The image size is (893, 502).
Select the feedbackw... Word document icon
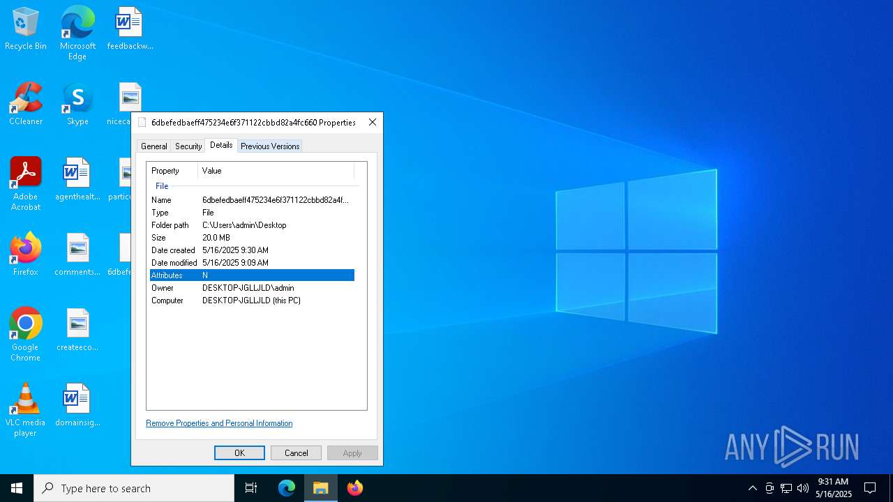(x=130, y=29)
